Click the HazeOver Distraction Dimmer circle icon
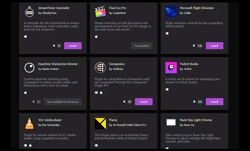Screen dimensions: 250x151 [30, 68]
